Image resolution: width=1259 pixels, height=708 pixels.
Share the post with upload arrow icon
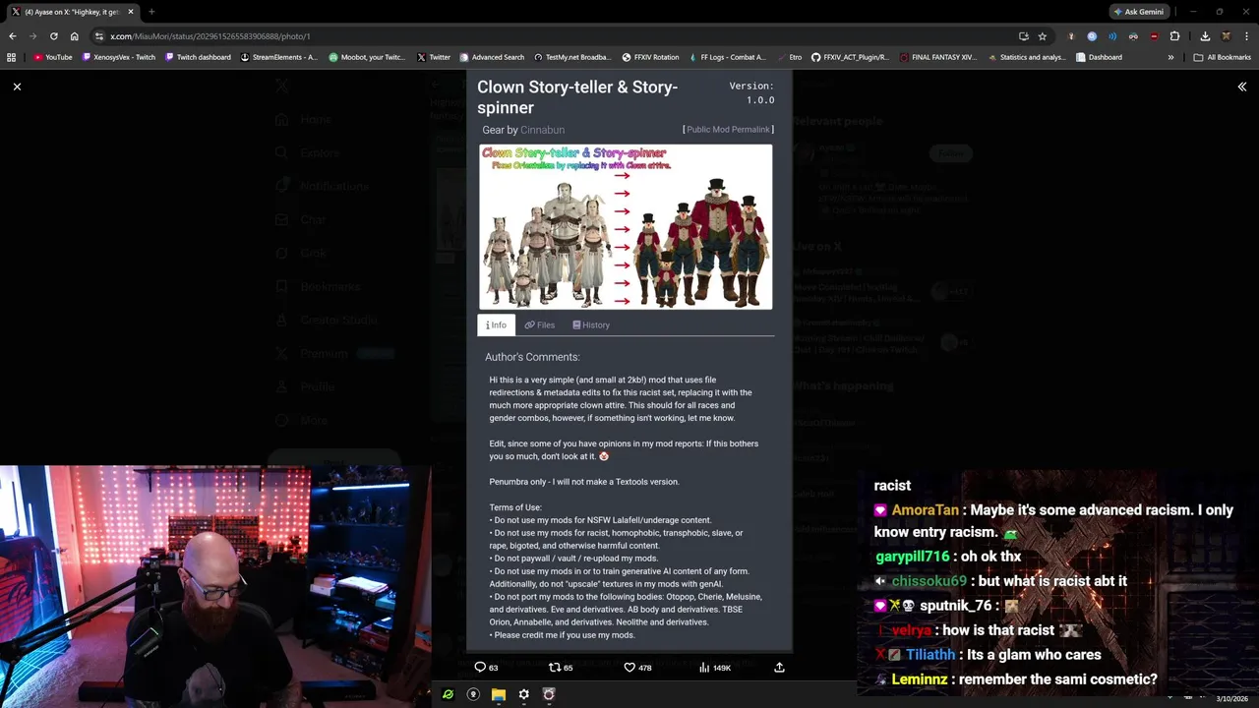pyautogui.click(x=779, y=667)
